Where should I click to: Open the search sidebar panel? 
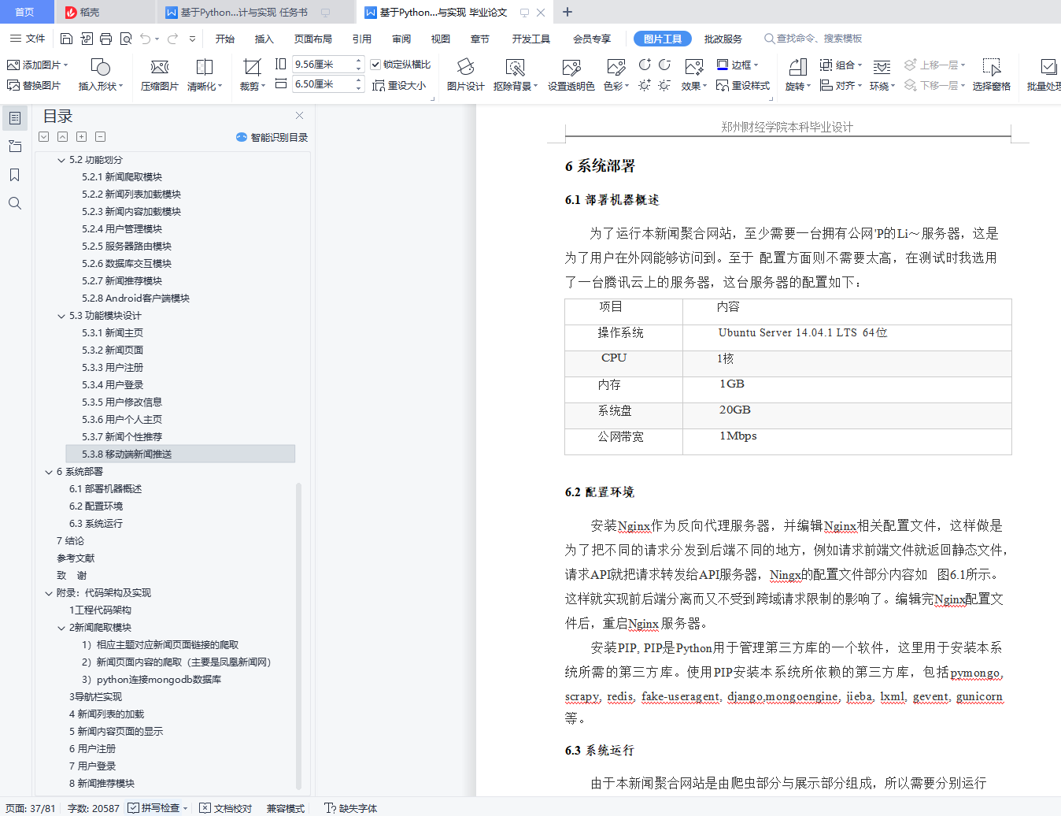point(15,203)
